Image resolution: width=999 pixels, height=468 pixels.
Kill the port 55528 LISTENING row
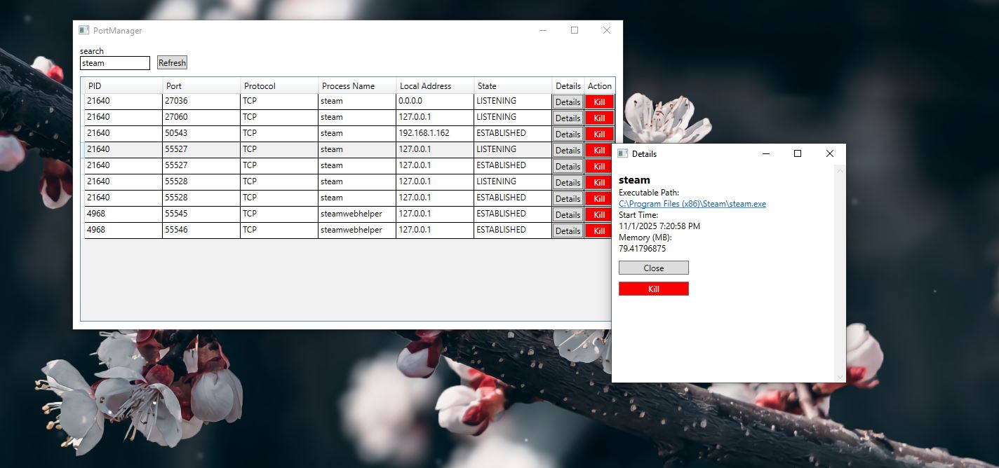(599, 182)
